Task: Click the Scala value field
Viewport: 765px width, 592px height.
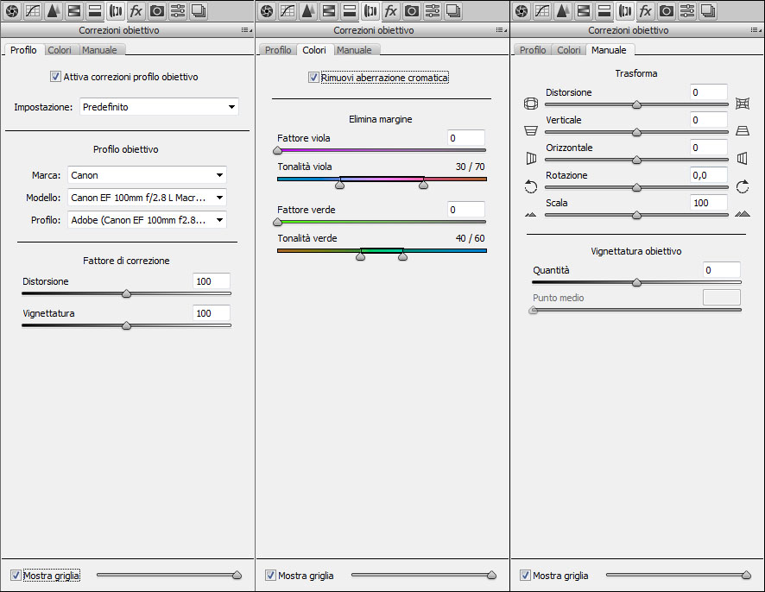Action: pos(708,203)
